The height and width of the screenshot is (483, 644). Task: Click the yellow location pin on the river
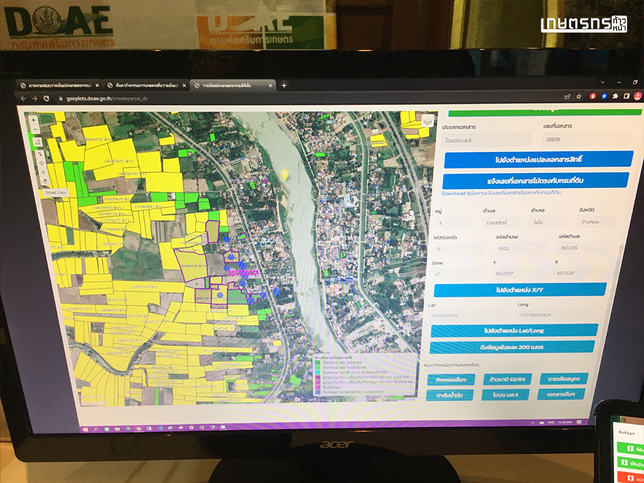(x=284, y=175)
